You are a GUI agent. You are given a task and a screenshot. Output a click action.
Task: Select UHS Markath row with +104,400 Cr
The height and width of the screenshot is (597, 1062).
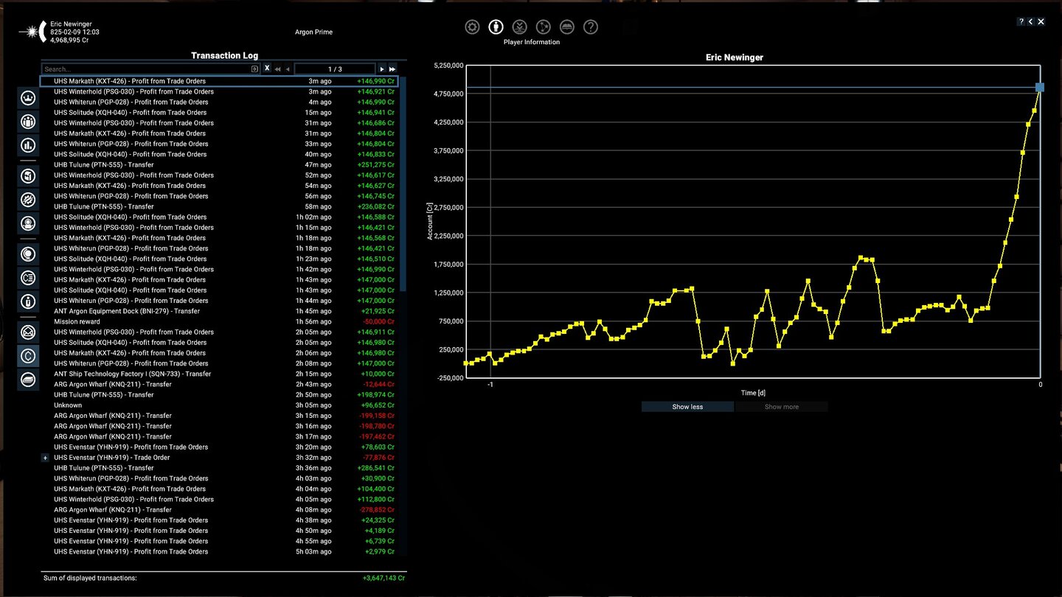tap(219, 489)
